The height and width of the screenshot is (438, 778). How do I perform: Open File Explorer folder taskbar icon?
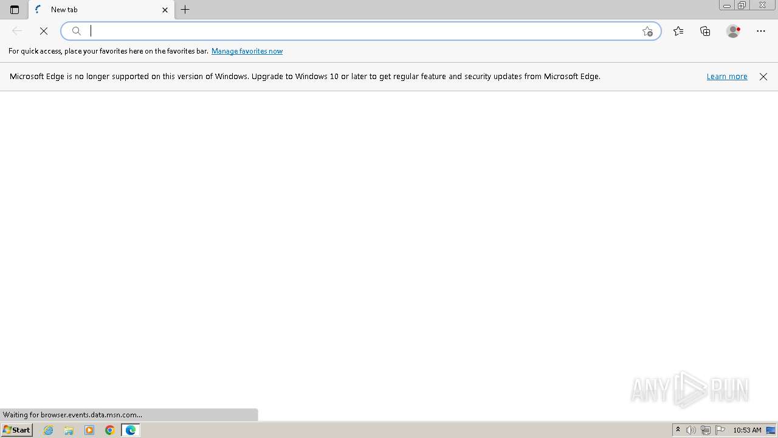[69, 430]
